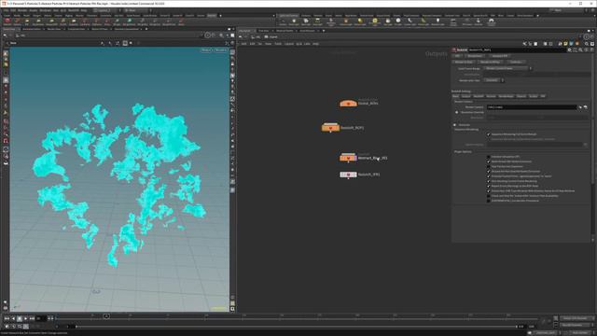The width and height of the screenshot is (597, 336).
Task: Add an Environment Light from the shelf
Action: click(375, 21)
